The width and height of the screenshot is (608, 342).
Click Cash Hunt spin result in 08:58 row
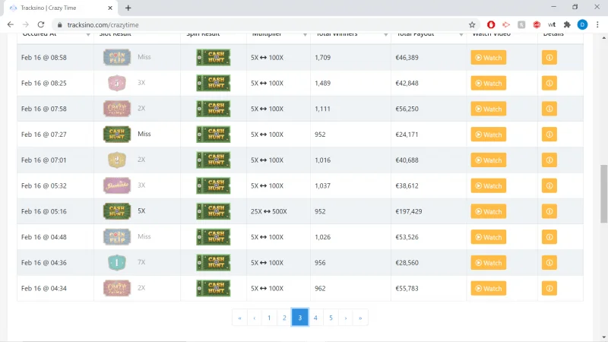tap(214, 58)
